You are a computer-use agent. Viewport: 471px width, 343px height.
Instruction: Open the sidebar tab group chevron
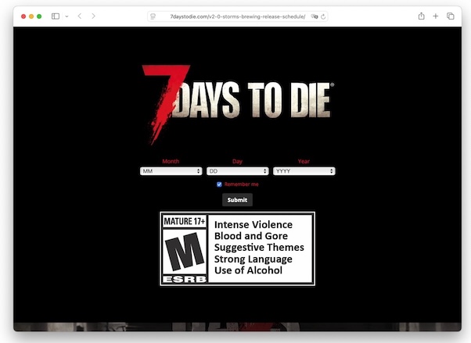67,16
